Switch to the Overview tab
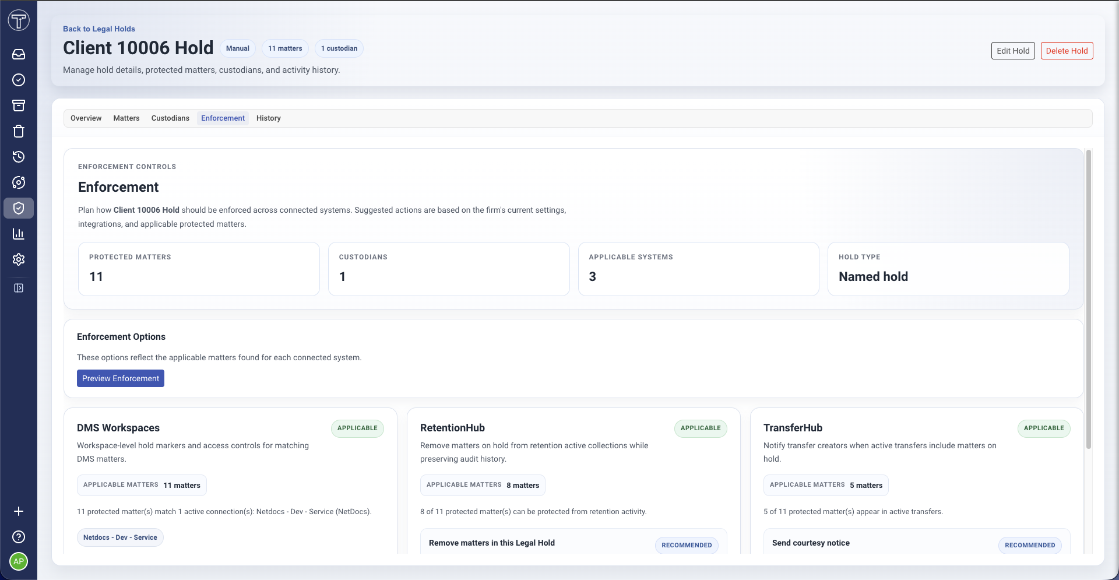The width and height of the screenshot is (1119, 580). point(86,118)
